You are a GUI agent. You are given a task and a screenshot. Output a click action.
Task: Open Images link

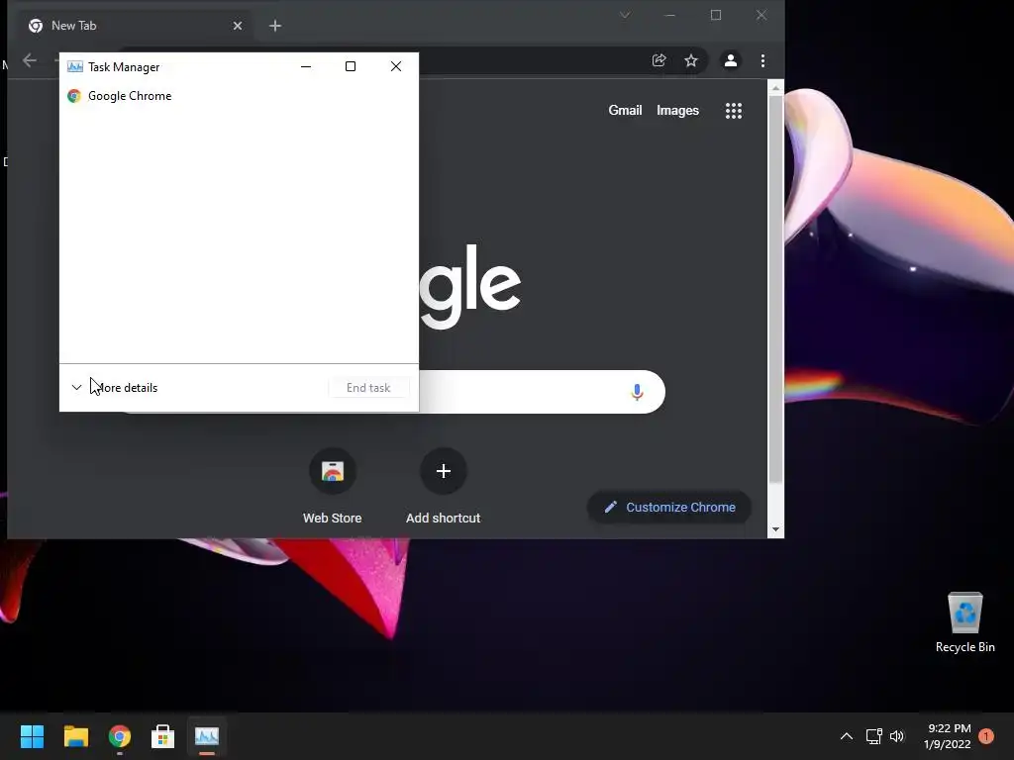[x=677, y=111]
